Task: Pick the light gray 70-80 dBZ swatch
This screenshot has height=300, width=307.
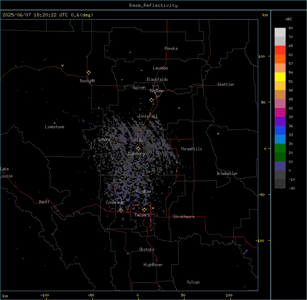Action: click(280, 32)
